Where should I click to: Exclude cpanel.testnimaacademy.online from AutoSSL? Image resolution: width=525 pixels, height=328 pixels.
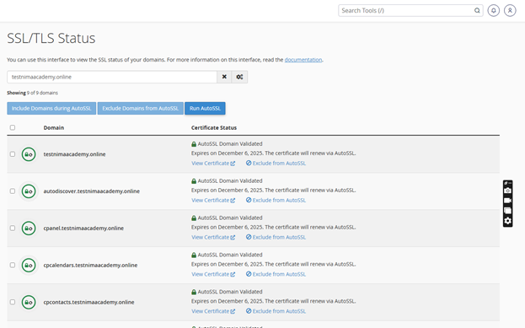(x=276, y=237)
